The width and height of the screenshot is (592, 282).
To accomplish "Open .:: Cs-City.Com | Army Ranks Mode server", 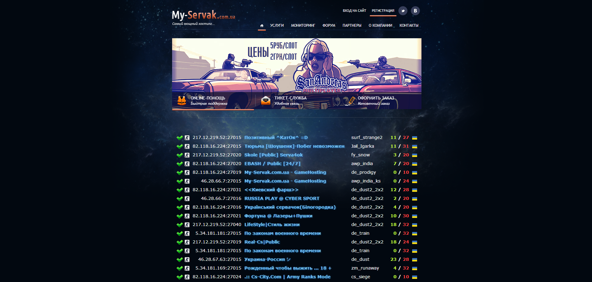I will click(x=287, y=277).
